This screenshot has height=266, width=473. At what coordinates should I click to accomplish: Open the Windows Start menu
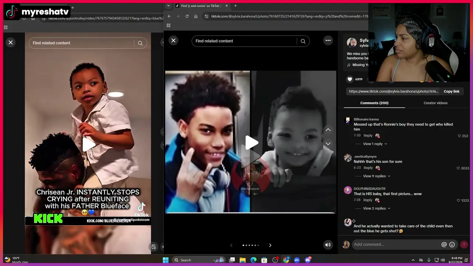(x=166, y=260)
